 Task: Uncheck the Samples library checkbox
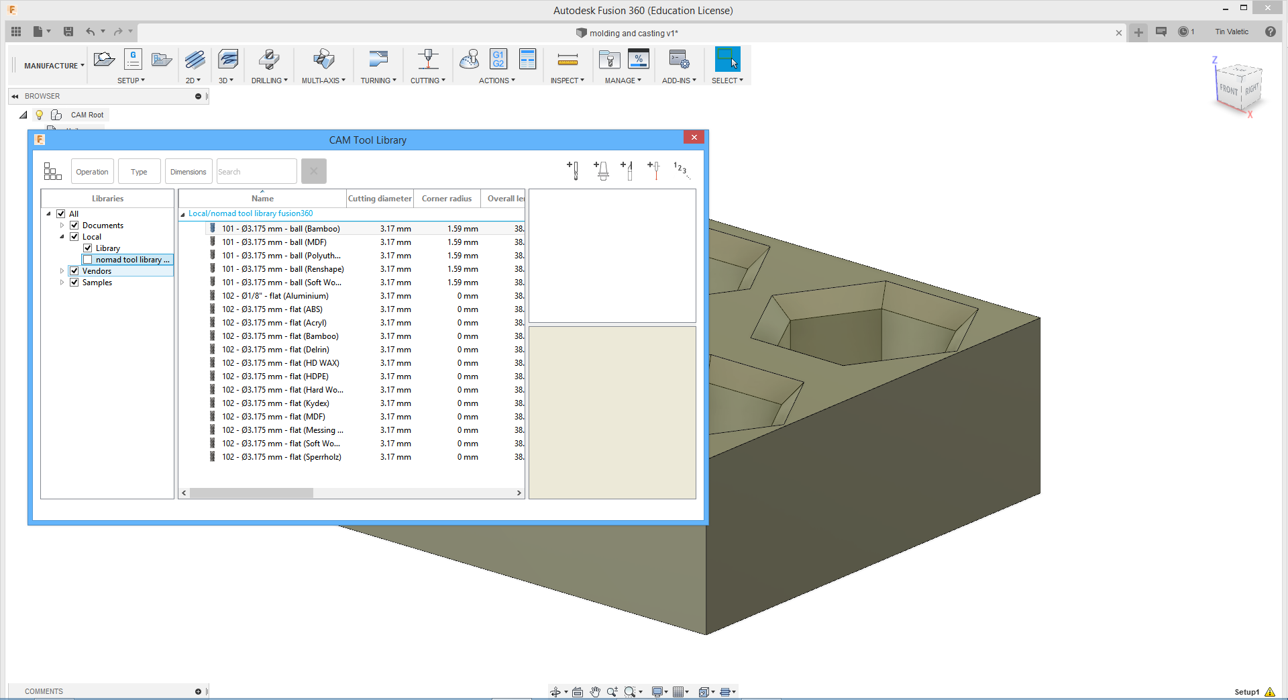(74, 283)
